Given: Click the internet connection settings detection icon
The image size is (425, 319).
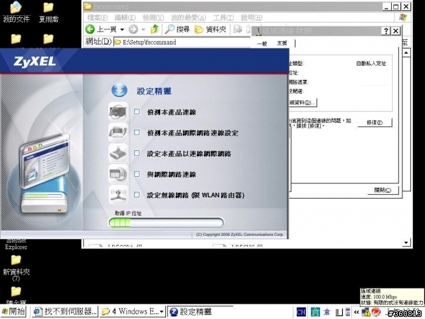Looking at the screenshot, I should coord(118,132).
